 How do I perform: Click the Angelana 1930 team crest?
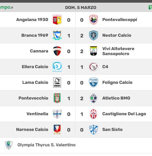[57, 20]
